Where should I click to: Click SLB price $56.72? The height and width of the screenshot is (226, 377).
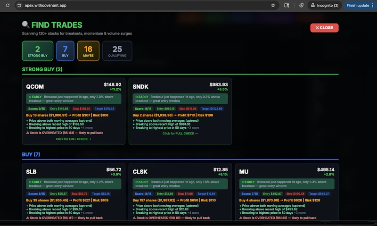coord(114,170)
